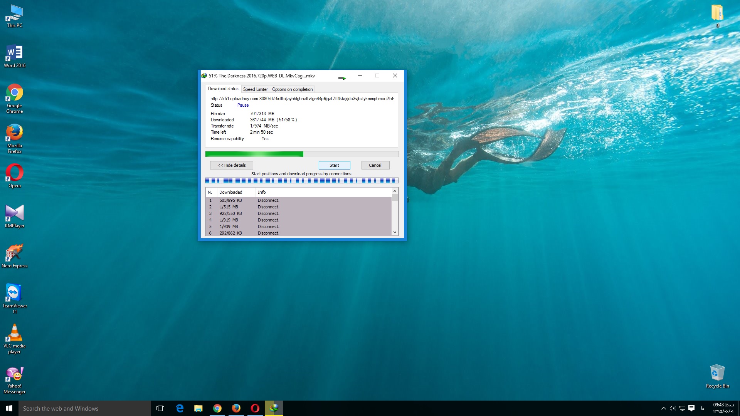Click Internet Download Manager taskbar icon

point(274,408)
